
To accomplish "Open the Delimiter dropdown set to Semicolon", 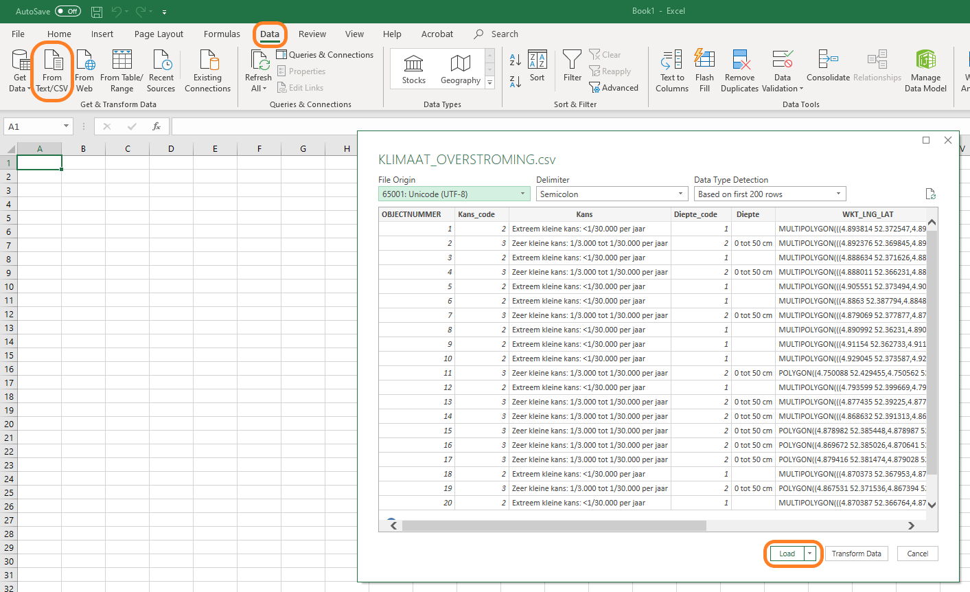I will tap(611, 193).
